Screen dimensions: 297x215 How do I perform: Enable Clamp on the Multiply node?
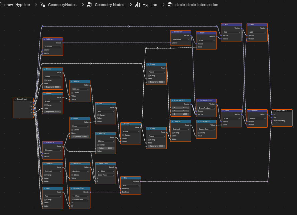98,145
